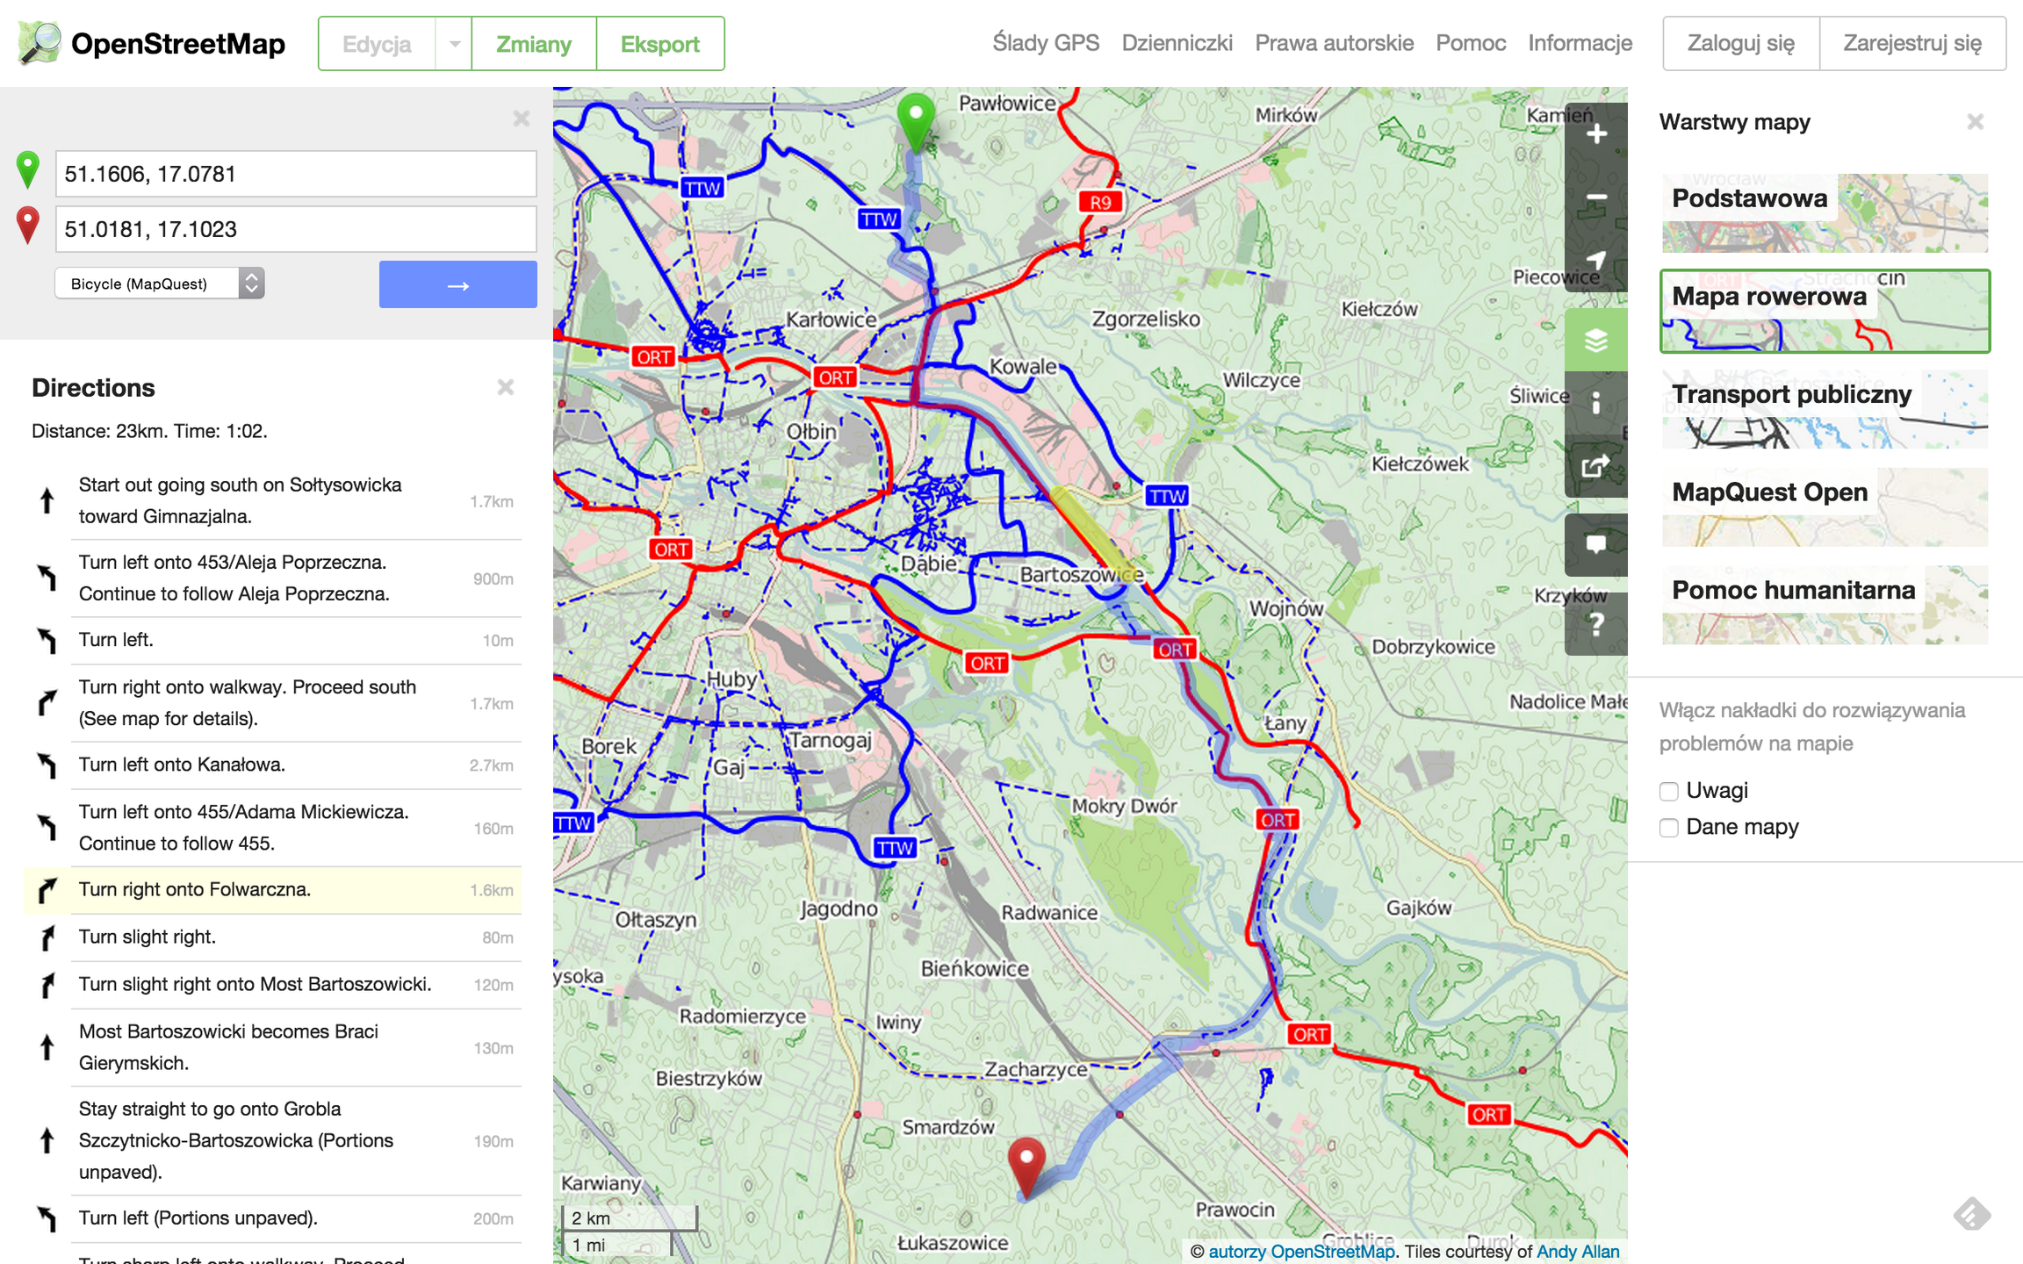
Task: Open the map key info icon
Action: (x=1596, y=403)
